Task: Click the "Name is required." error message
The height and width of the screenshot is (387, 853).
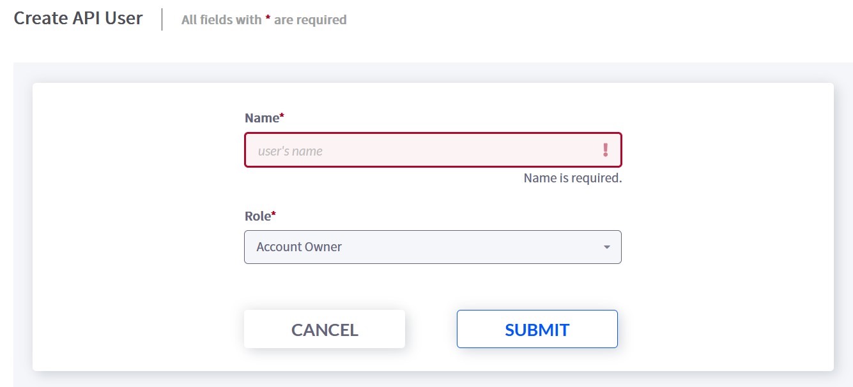Action: 573,179
